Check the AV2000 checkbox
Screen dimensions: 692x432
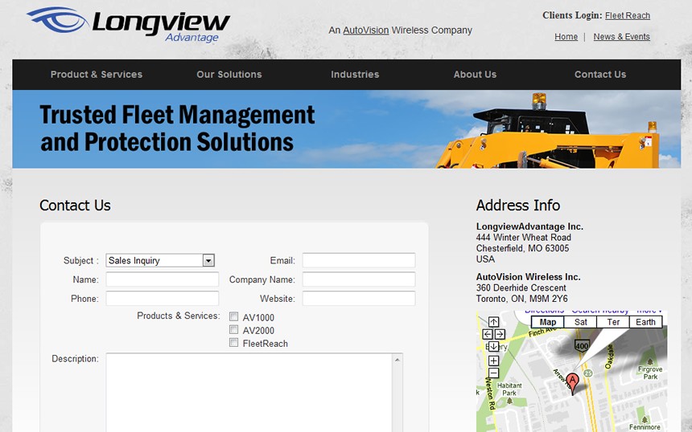click(x=234, y=330)
